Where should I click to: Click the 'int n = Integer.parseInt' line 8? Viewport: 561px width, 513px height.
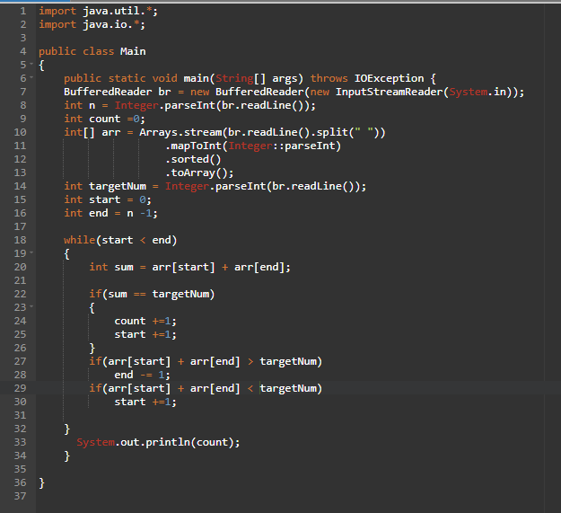(x=189, y=106)
